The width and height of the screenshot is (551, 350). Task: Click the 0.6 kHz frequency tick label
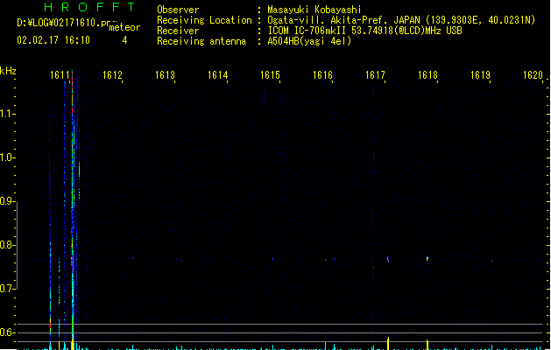pyautogui.click(x=7, y=332)
